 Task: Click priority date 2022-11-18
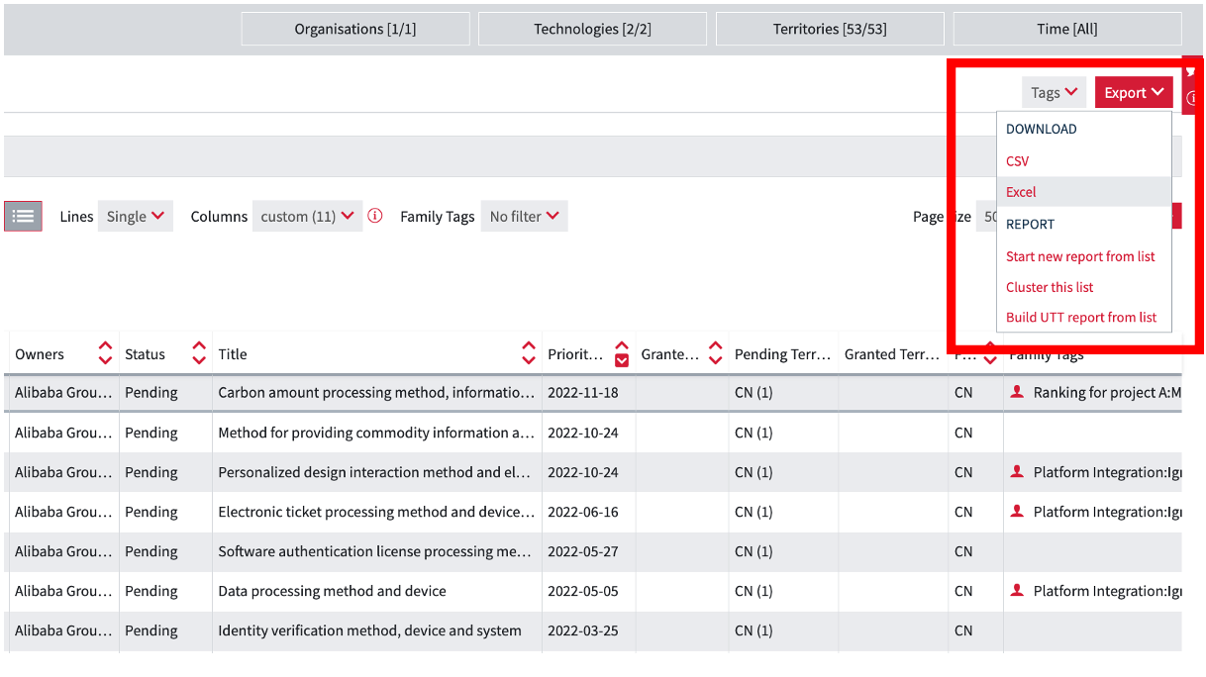583,393
